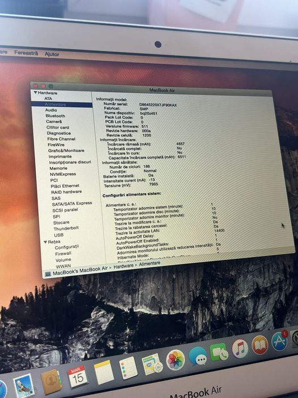Select WWAN under Rețea
Image resolution: width=298 pixels, height=398 pixels.
[x=63, y=266]
